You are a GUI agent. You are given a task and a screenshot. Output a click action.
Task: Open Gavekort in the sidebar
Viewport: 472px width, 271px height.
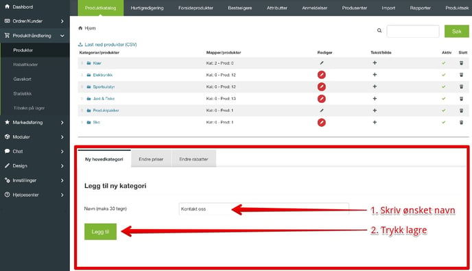[22, 79]
